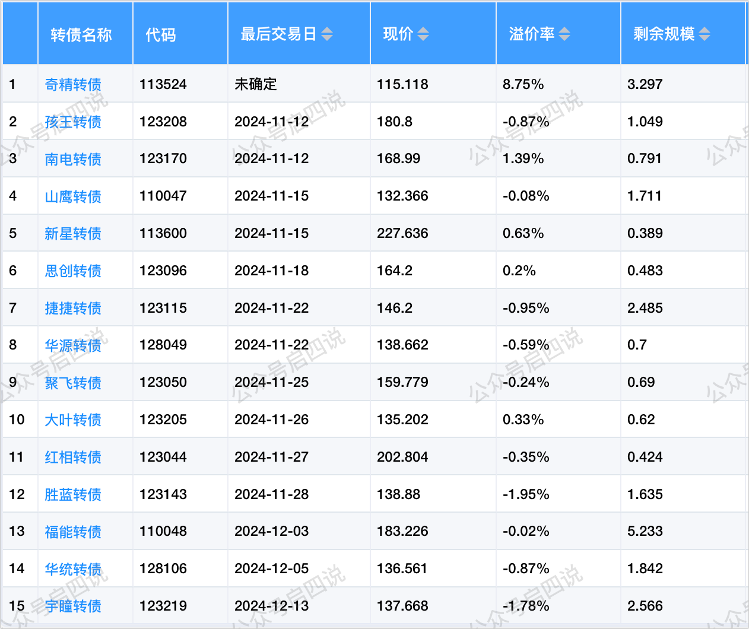
Task: Click the 聚飞转债 link
Action: click(73, 383)
